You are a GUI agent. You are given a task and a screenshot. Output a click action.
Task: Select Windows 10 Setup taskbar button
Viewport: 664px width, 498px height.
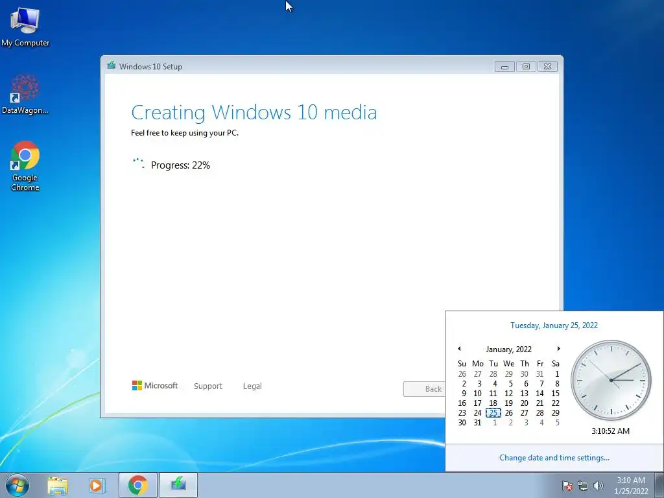pos(178,485)
